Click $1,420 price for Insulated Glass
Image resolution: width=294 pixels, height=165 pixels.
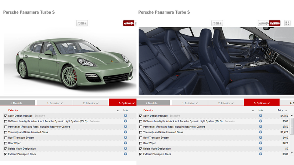[284, 132]
